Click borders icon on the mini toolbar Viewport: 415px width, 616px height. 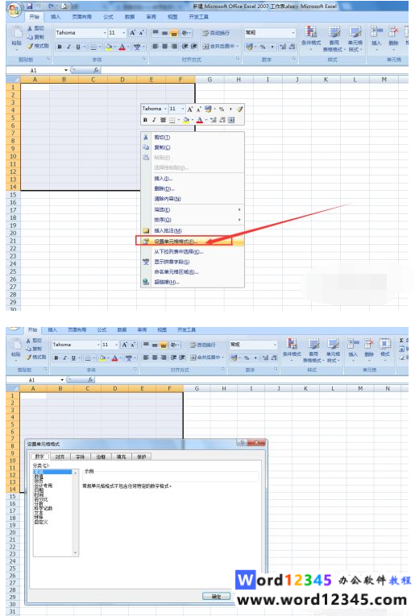172,120
